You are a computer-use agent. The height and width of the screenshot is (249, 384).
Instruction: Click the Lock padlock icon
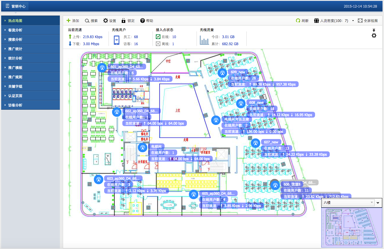pos(124,21)
